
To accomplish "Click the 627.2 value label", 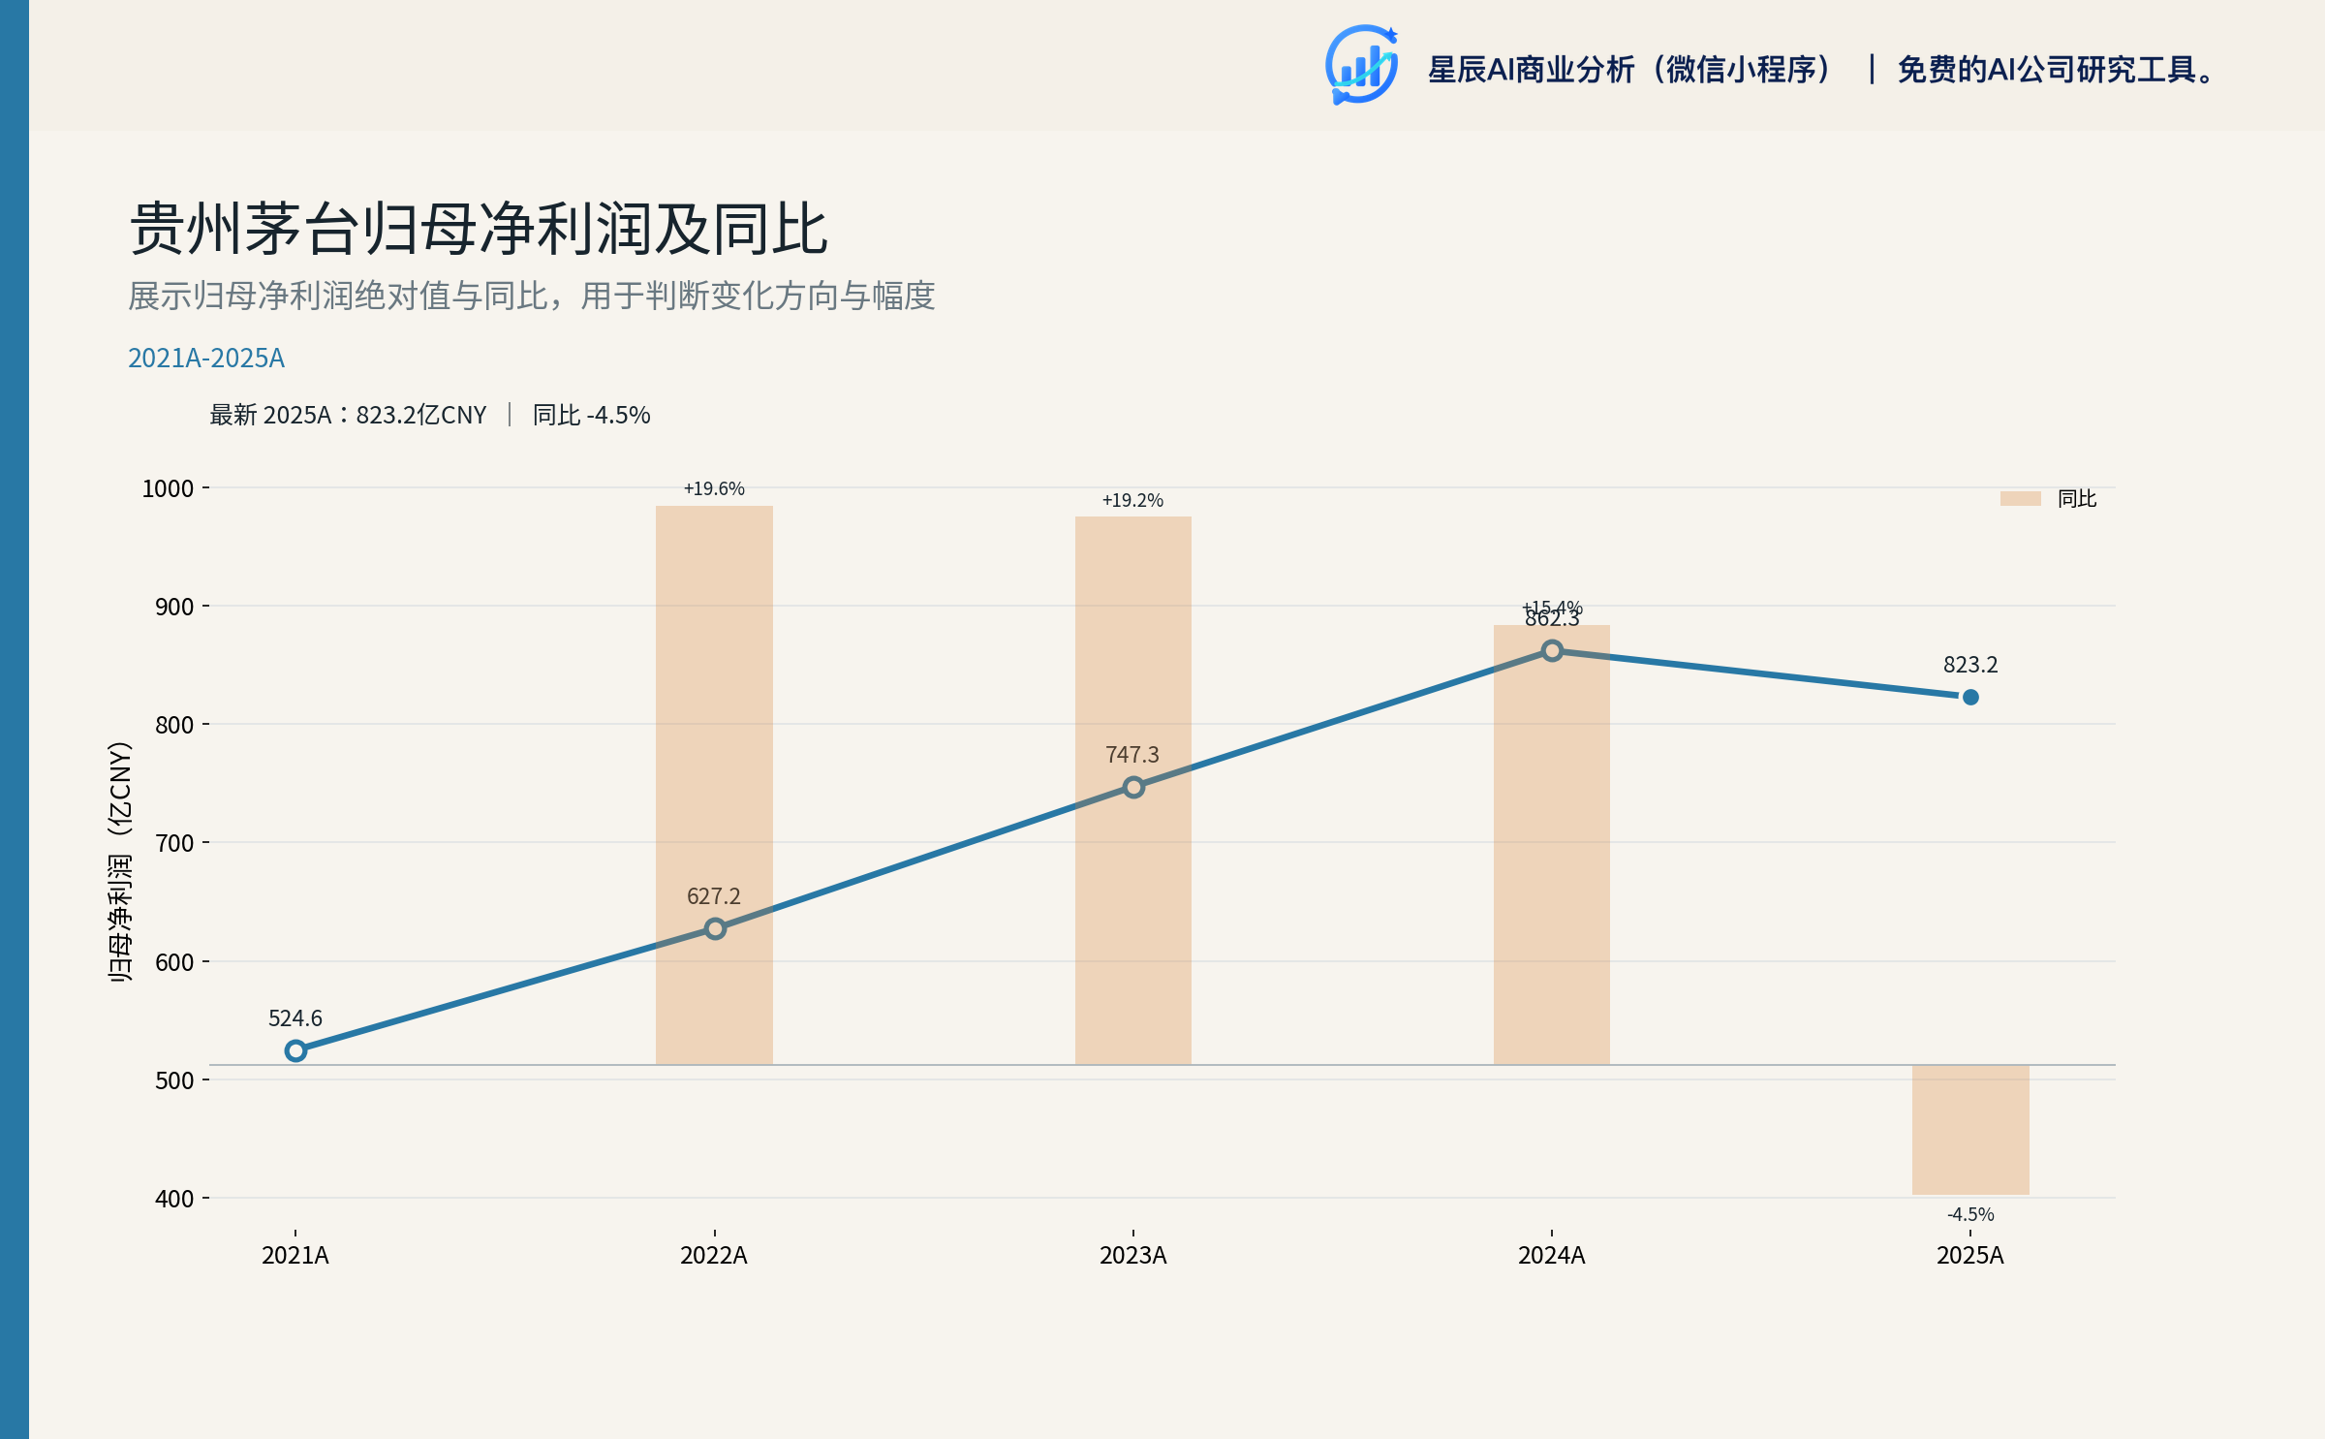I will 714,896.
